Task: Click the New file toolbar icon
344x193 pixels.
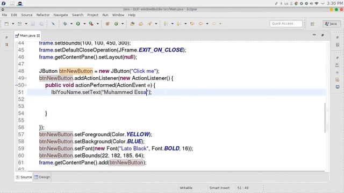Action: [6, 24]
